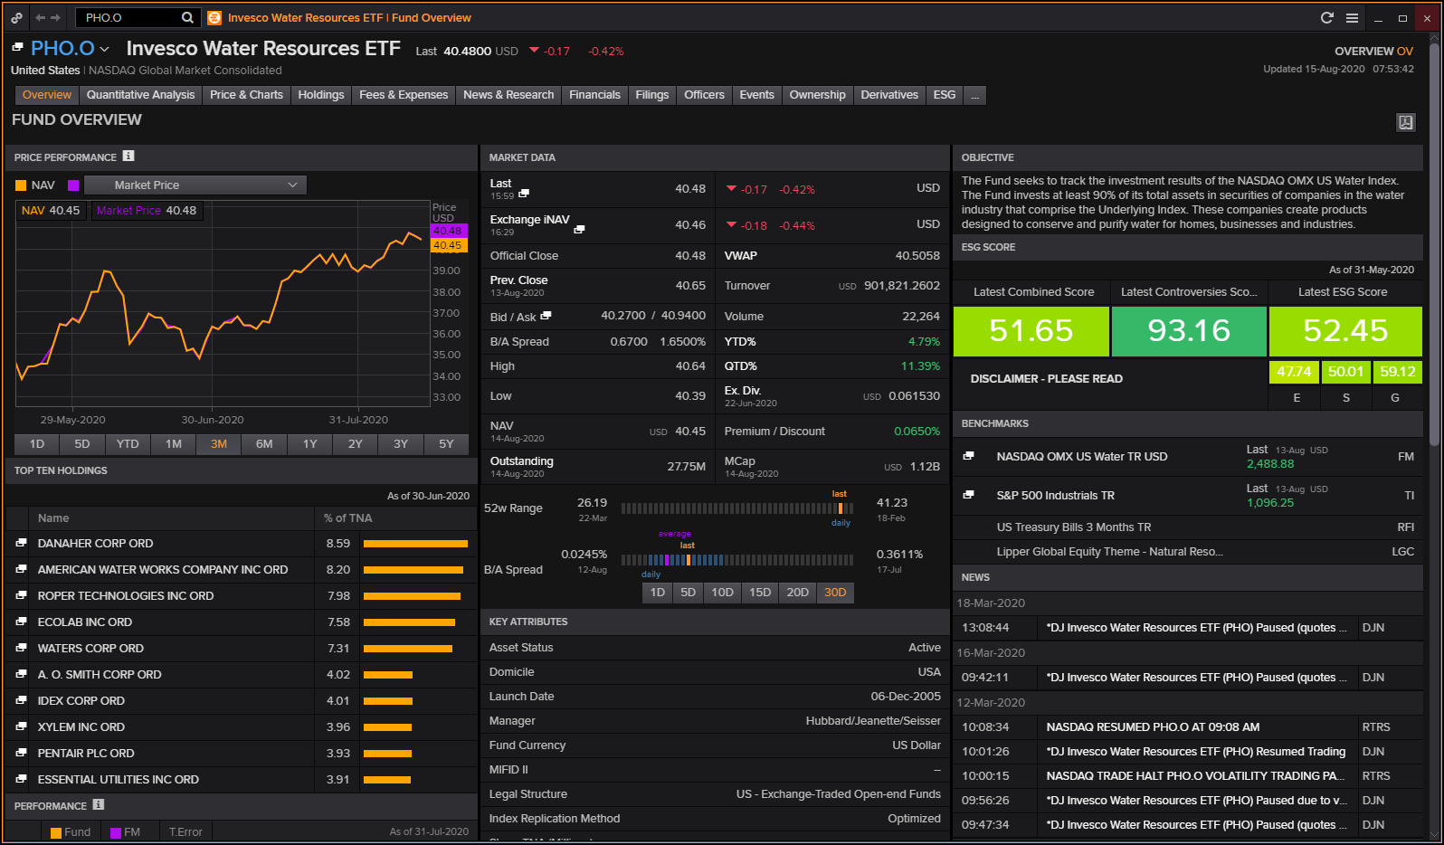This screenshot has width=1444, height=845.
Task: Open the Disclaimer - Please Read link
Action: click(x=1046, y=378)
